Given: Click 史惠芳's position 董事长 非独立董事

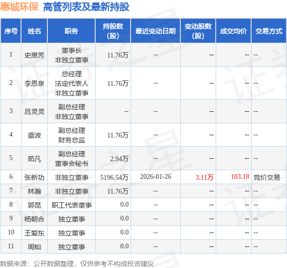Looking at the screenshot, I should point(72,55).
